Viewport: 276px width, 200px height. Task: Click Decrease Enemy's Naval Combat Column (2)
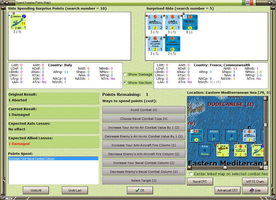click(144, 172)
